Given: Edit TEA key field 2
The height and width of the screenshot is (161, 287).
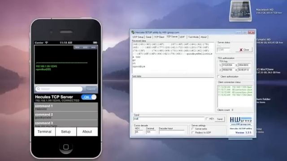Looking at the screenshot, I should 228,70.
